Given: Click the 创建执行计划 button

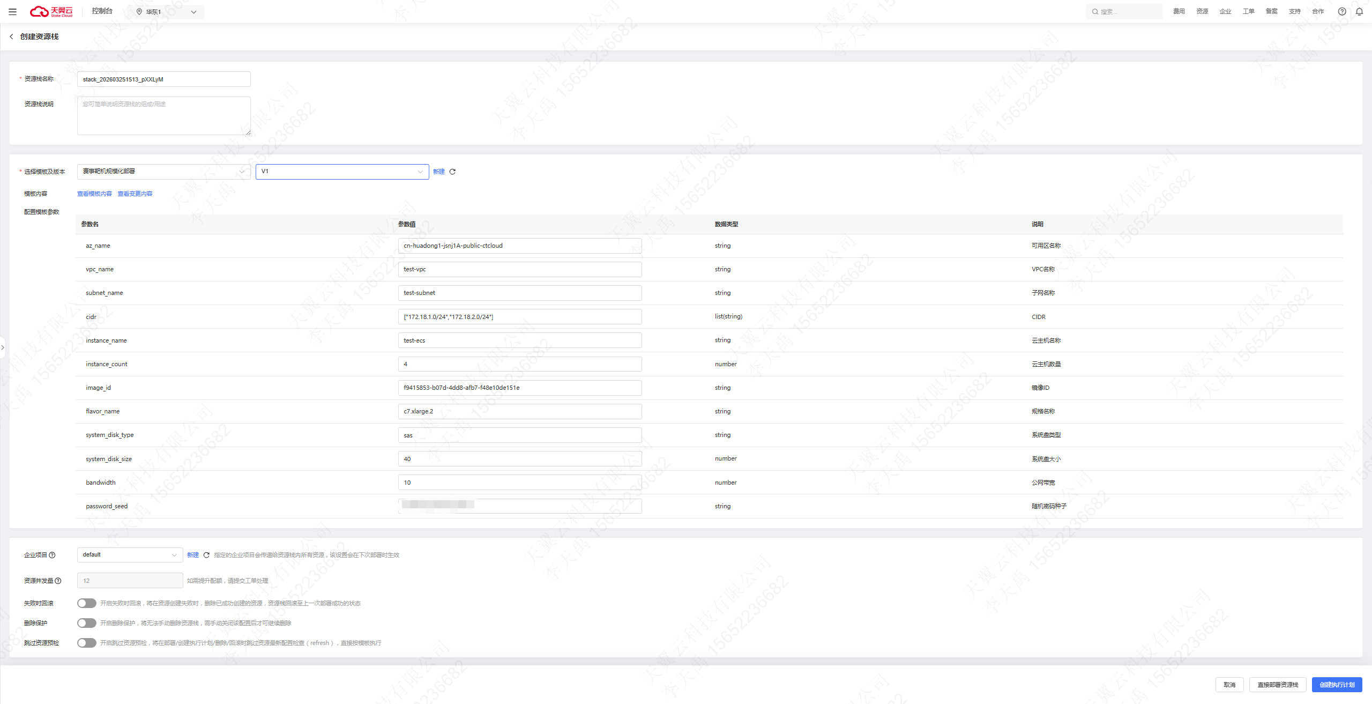Looking at the screenshot, I should pos(1337,685).
